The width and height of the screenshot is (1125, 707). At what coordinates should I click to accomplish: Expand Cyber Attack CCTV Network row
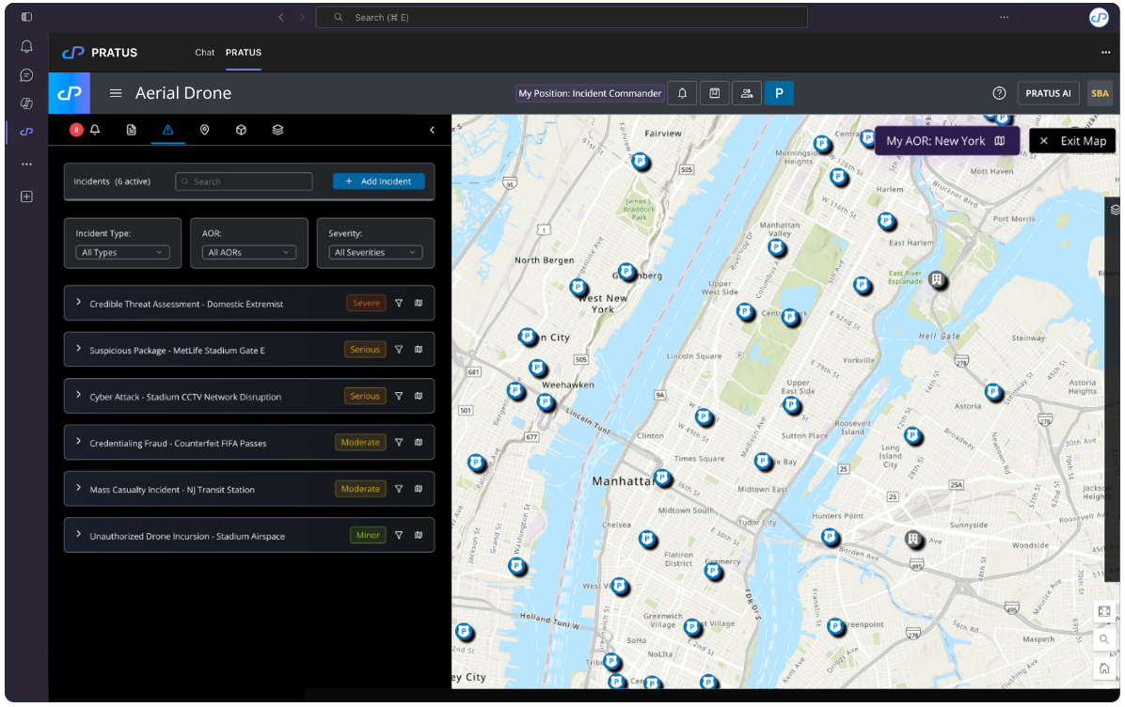[x=78, y=396]
